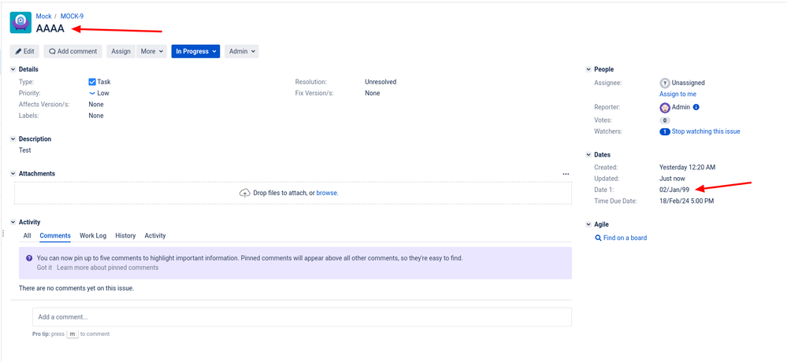Click the Add comment button
This screenshot has width=787, height=362.
[72, 51]
